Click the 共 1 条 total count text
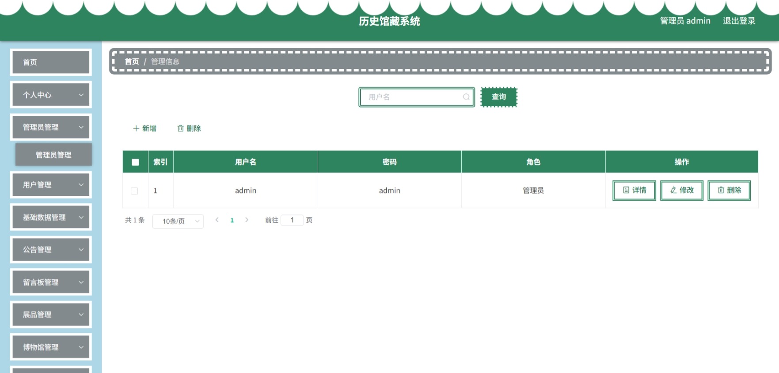 coord(135,220)
